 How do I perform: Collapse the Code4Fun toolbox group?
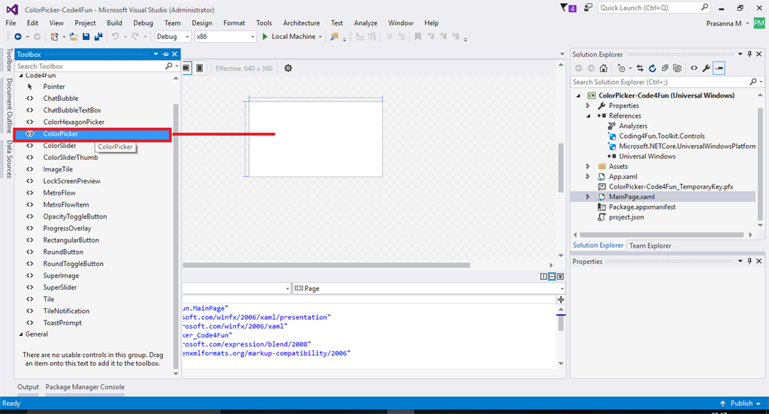click(21, 76)
